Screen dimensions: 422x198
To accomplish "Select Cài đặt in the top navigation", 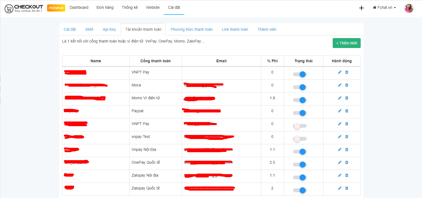I will click(174, 8).
